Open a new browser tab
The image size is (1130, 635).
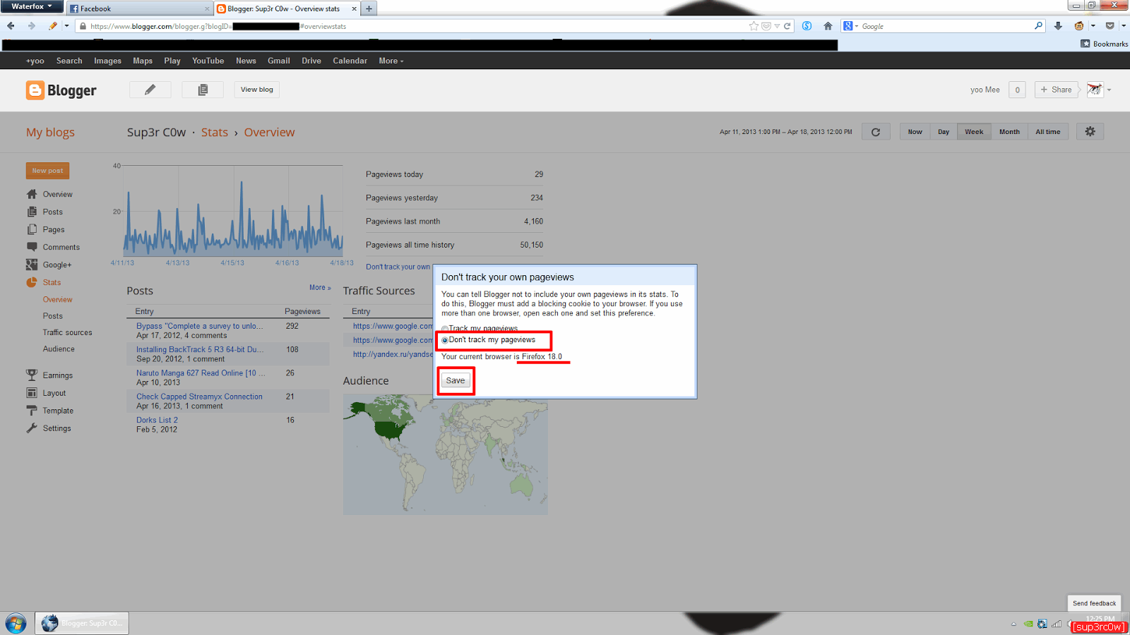click(369, 8)
